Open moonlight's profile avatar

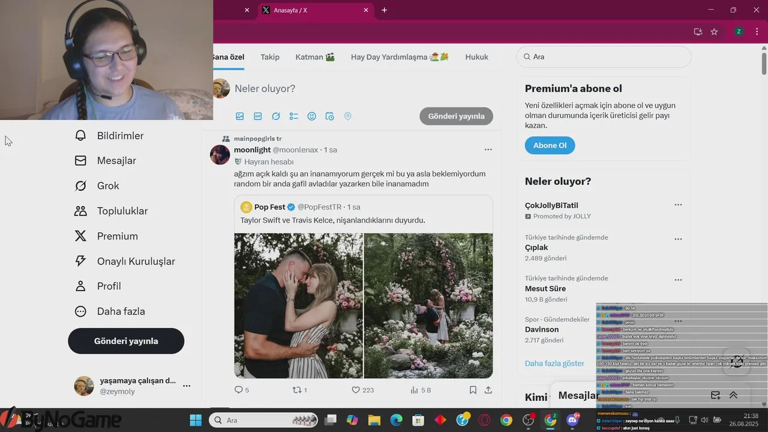(x=220, y=155)
